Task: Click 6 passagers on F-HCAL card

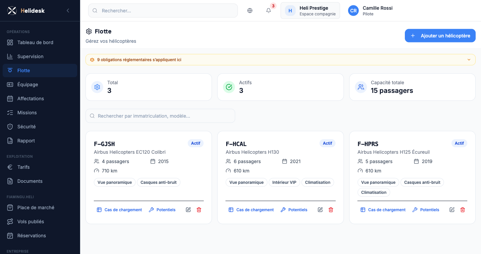Action: click(247, 161)
